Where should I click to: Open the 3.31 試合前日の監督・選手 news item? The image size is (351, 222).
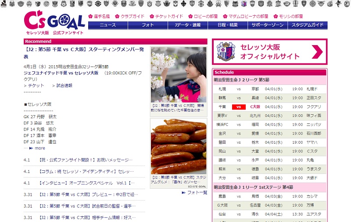pos(87,206)
